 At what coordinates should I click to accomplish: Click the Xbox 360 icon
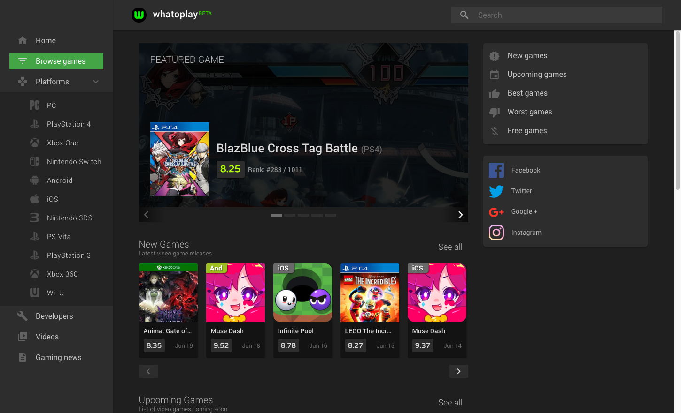click(35, 274)
